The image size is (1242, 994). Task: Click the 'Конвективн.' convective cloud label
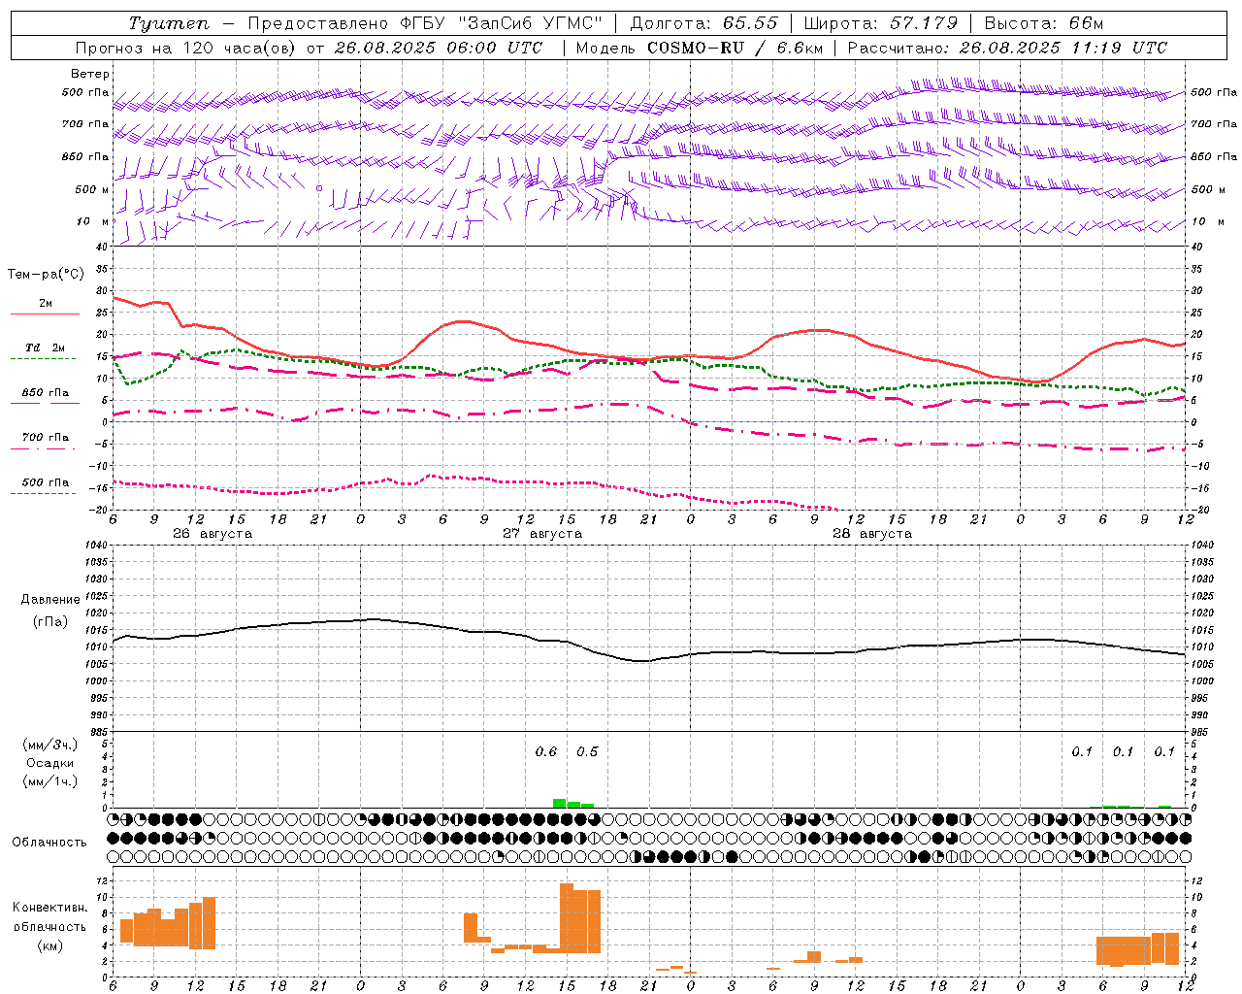(x=50, y=908)
